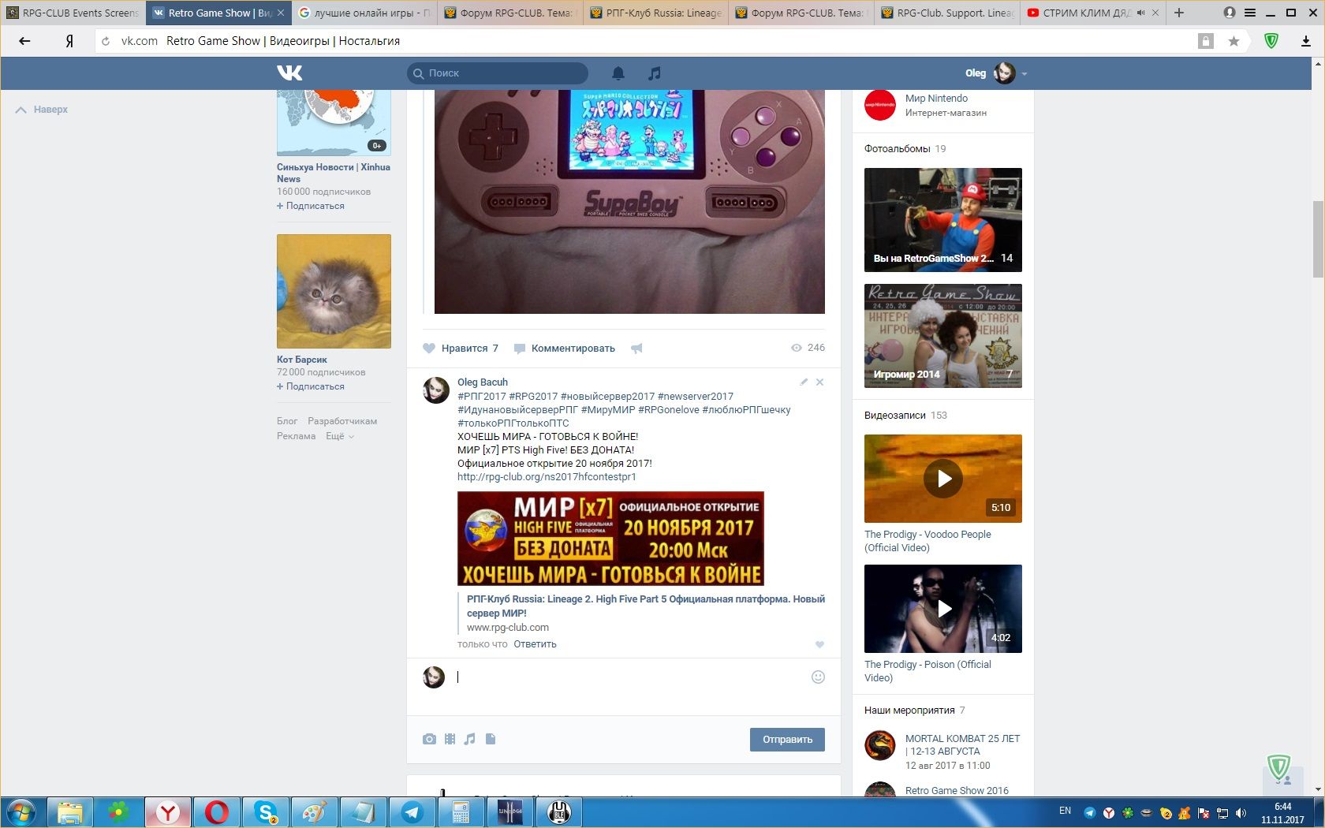Viewport: 1325px width, 828px height.
Task: Switch to РПГ-Клуб Russia: Lineage tab
Action: 656,13
